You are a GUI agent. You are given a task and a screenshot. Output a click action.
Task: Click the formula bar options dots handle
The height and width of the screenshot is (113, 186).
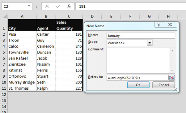[37, 6]
